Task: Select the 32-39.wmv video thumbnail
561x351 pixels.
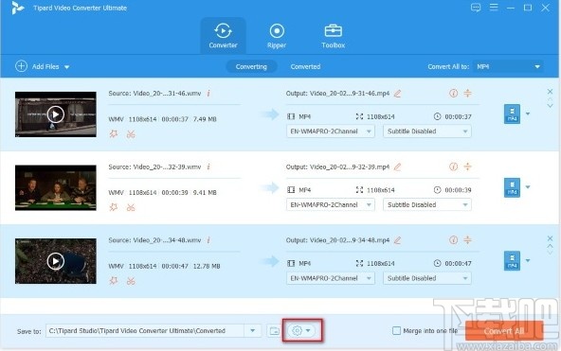Action: click(56, 187)
